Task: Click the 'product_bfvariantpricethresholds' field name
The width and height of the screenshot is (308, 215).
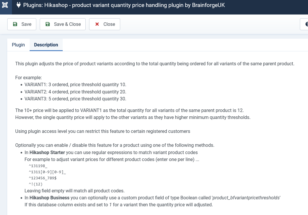Action: pos(246,198)
